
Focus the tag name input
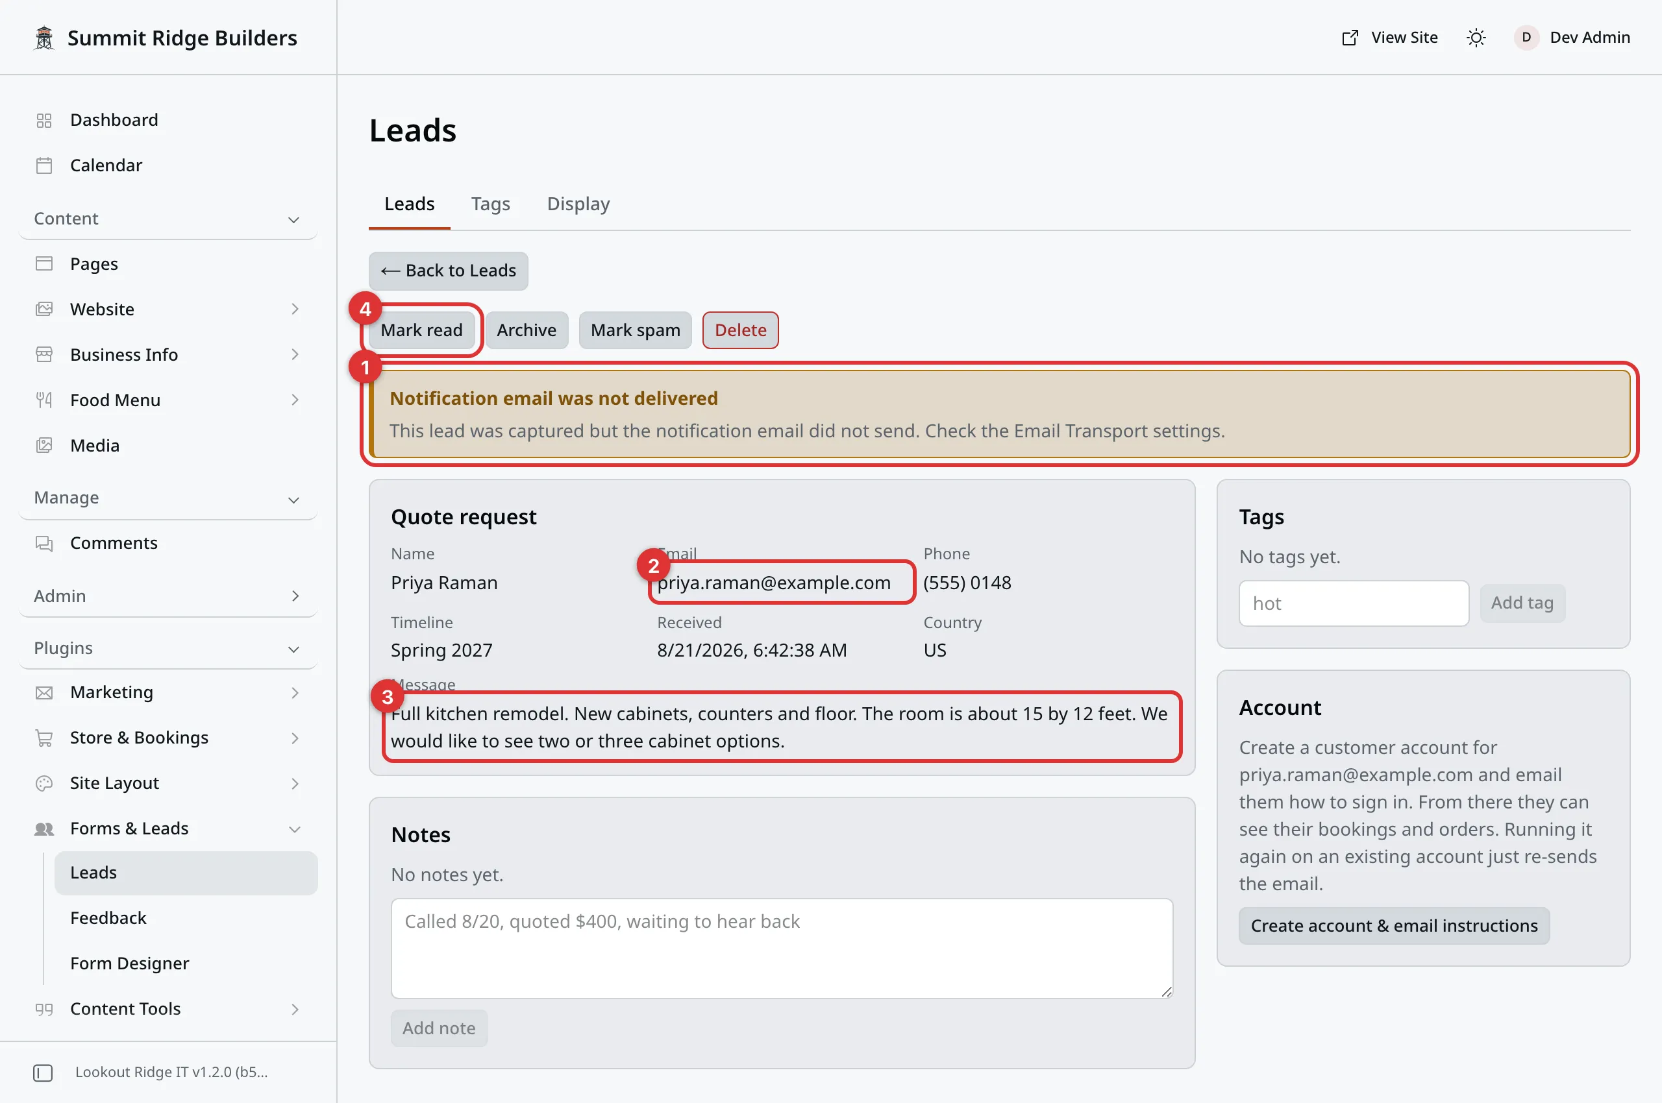point(1354,603)
